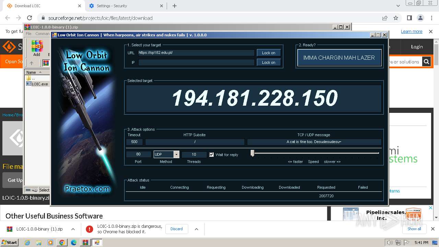Click the URL target input field

pyautogui.click(x=196, y=53)
